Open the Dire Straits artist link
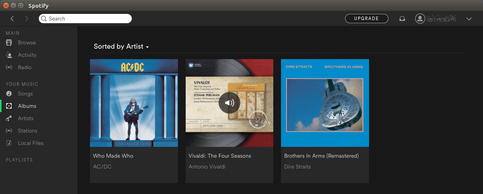 click(x=297, y=167)
